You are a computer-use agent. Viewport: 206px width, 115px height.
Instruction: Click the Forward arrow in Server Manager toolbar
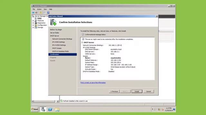pos(36,13)
